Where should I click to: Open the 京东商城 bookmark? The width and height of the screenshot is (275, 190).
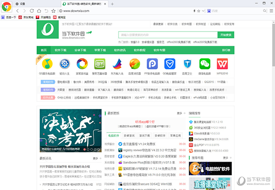pos(26,17)
